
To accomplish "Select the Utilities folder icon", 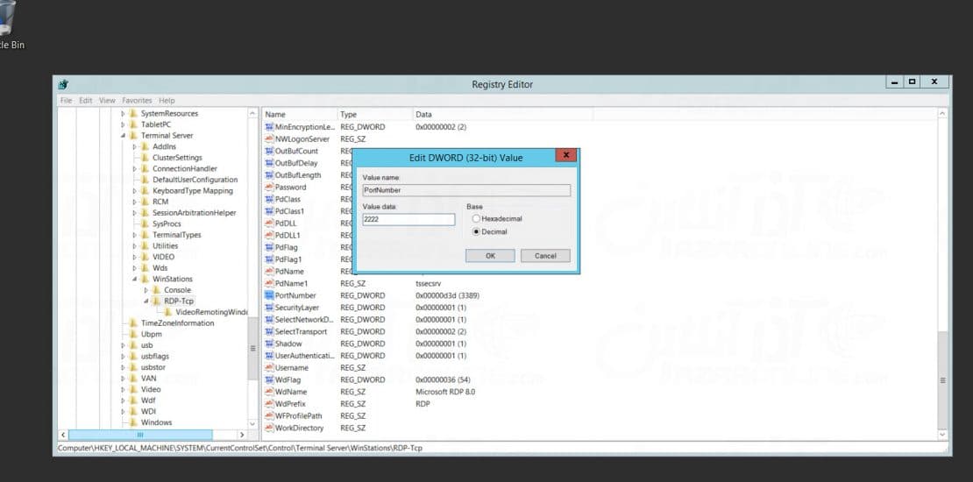I will pos(145,245).
